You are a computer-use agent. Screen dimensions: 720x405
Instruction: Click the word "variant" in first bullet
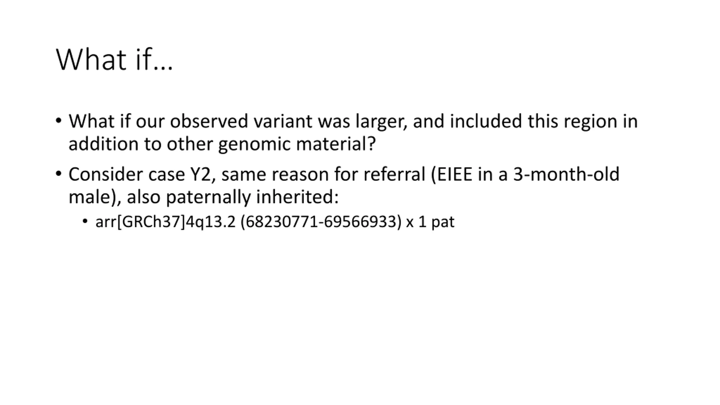click(283, 121)
